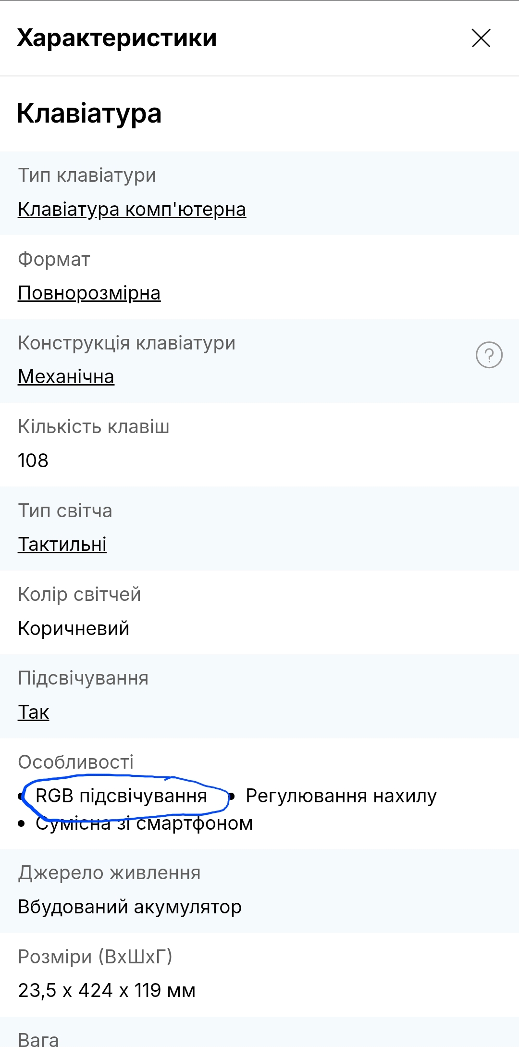Click the Регулювання нахилу feature item
Image resolution: width=519 pixels, height=1047 pixels.
[341, 796]
